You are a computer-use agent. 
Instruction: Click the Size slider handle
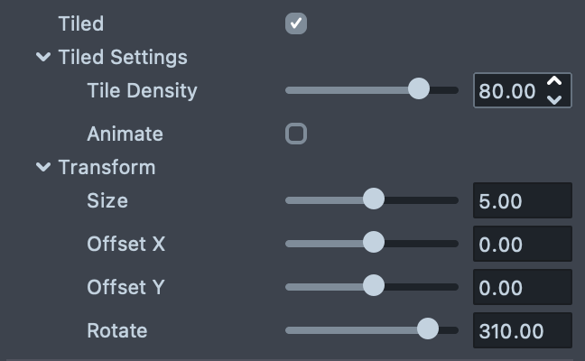pos(374,199)
